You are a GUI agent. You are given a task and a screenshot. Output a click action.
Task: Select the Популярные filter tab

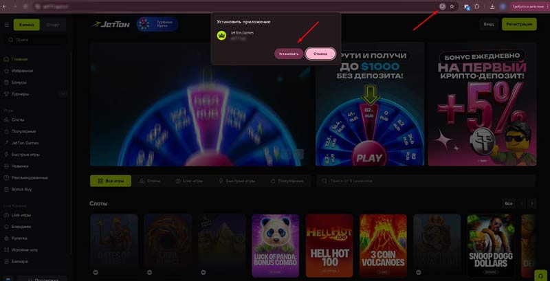[287, 181]
